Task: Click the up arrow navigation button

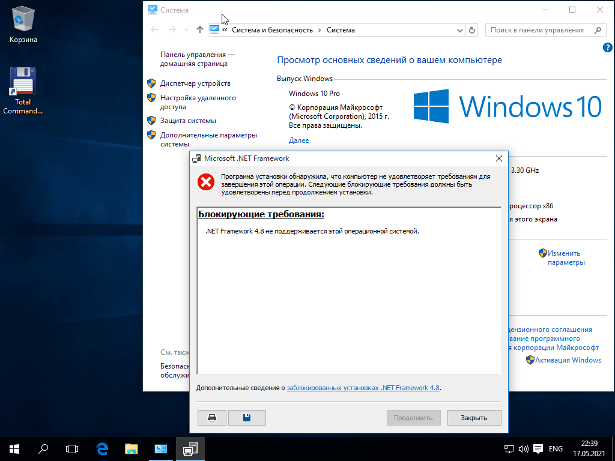Action: [x=199, y=30]
